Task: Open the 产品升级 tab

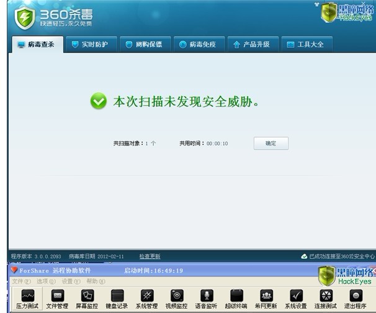Action: 253,44
